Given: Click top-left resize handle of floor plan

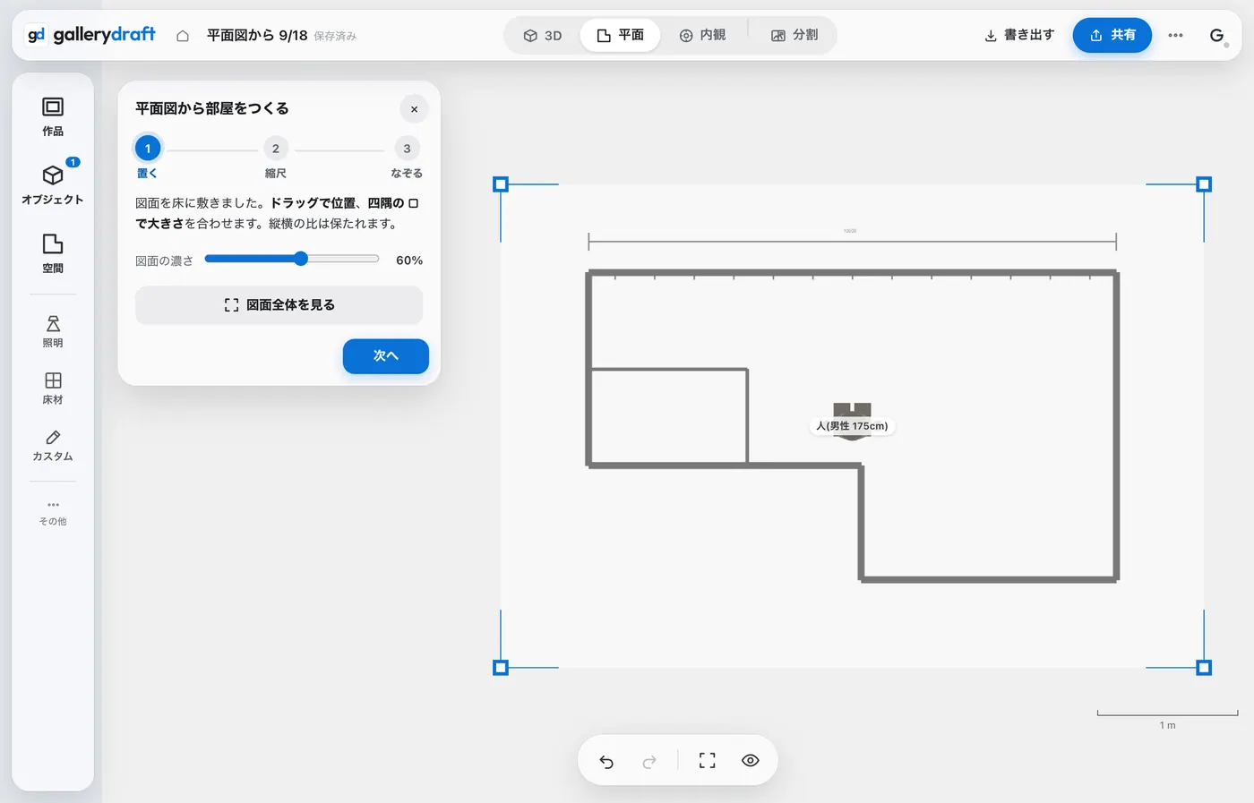Looking at the screenshot, I should pos(501,184).
